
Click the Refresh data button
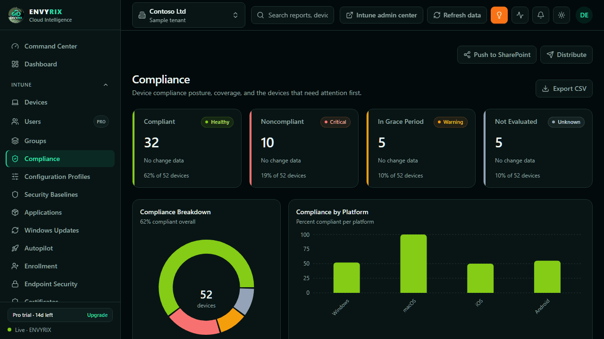pos(457,15)
